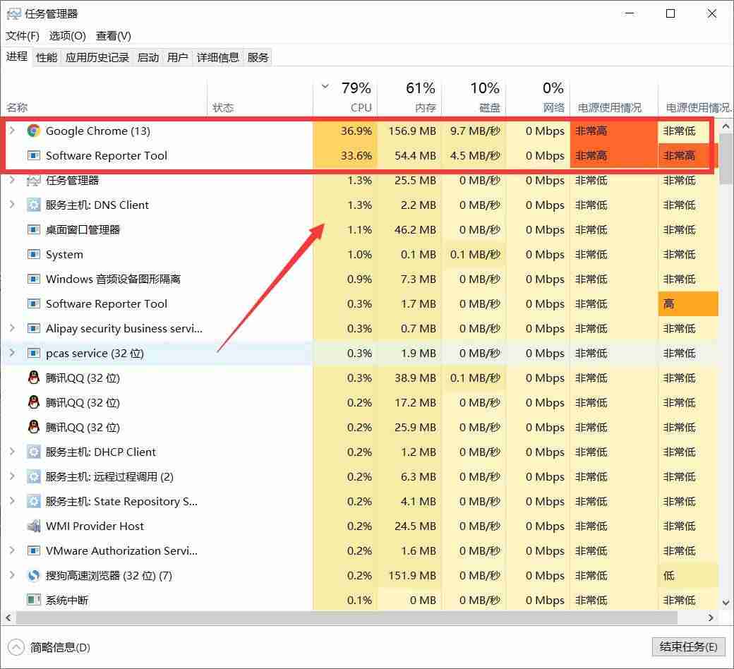Switch to the 应用历史记录 tab
Screen dimensions: 734x669
pyautogui.click(x=97, y=58)
